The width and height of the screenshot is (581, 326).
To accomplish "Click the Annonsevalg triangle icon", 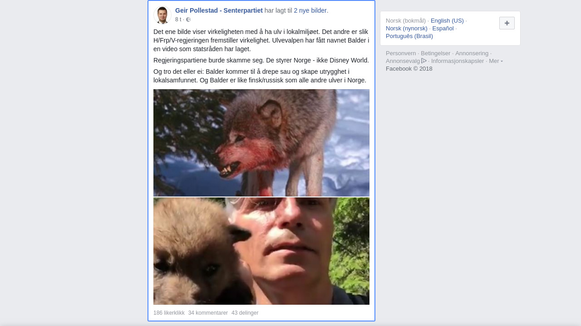I will (x=424, y=61).
